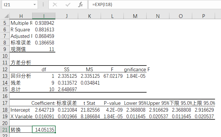Click the 转换 label cell

coord(21,130)
